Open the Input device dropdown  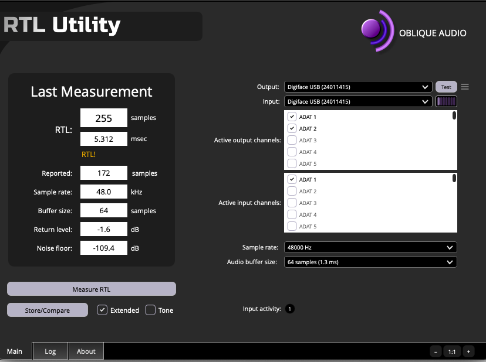point(358,101)
